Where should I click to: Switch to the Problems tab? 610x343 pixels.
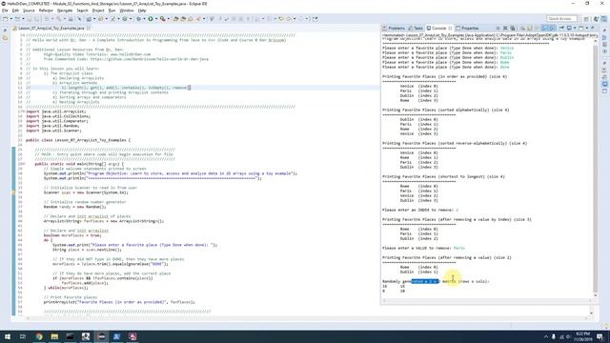click(x=394, y=28)
